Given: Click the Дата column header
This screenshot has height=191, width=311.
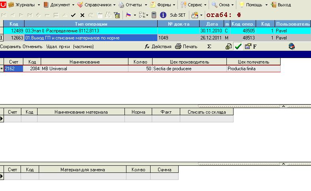Looking at the screenshot, I should [212, 24].
